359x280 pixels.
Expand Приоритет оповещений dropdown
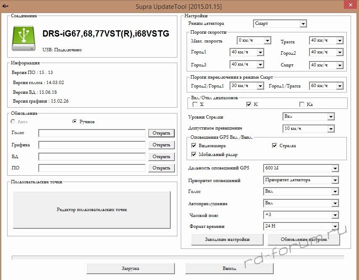coord(301,180)
